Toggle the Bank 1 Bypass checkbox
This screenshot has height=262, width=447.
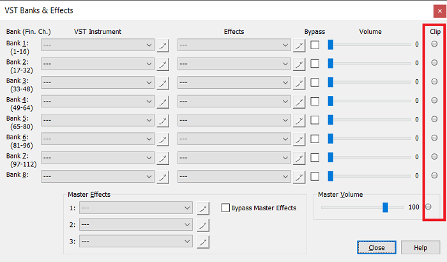coord(315,45)
